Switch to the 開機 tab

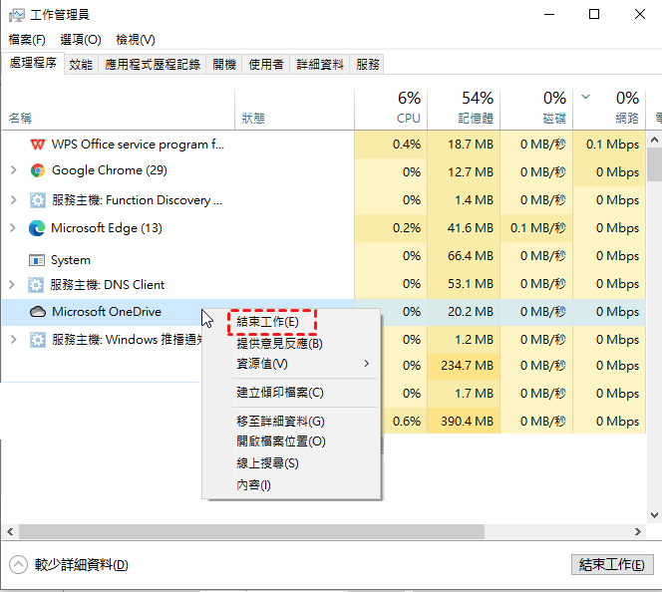[x=224, y=65]
